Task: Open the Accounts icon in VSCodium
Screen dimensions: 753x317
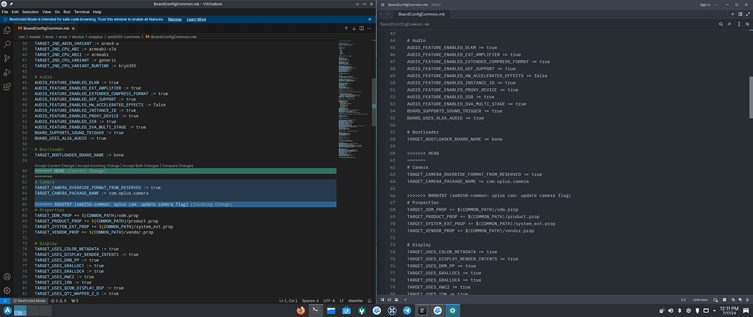Action: point(7,277)
